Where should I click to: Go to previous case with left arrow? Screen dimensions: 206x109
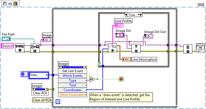[x=126, y=15]
